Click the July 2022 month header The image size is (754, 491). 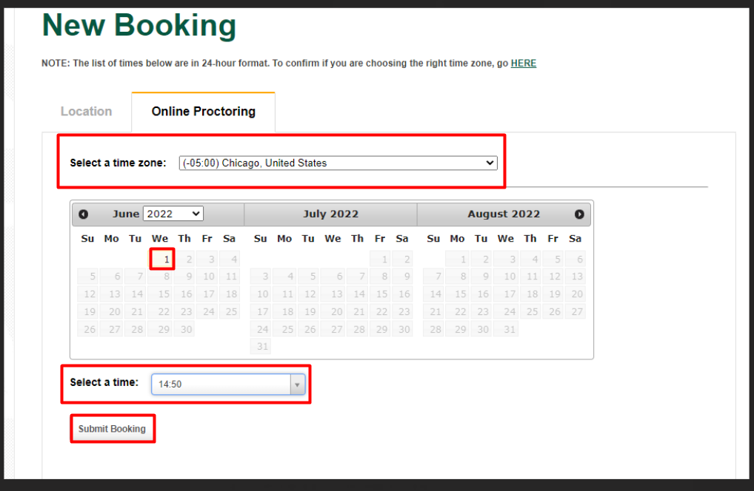[331, 214]
